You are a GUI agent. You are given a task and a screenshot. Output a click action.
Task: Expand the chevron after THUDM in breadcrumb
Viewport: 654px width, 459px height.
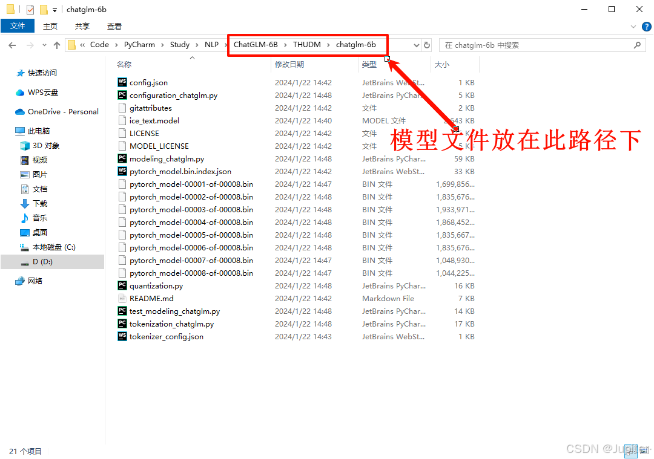(x=328, y=45)
